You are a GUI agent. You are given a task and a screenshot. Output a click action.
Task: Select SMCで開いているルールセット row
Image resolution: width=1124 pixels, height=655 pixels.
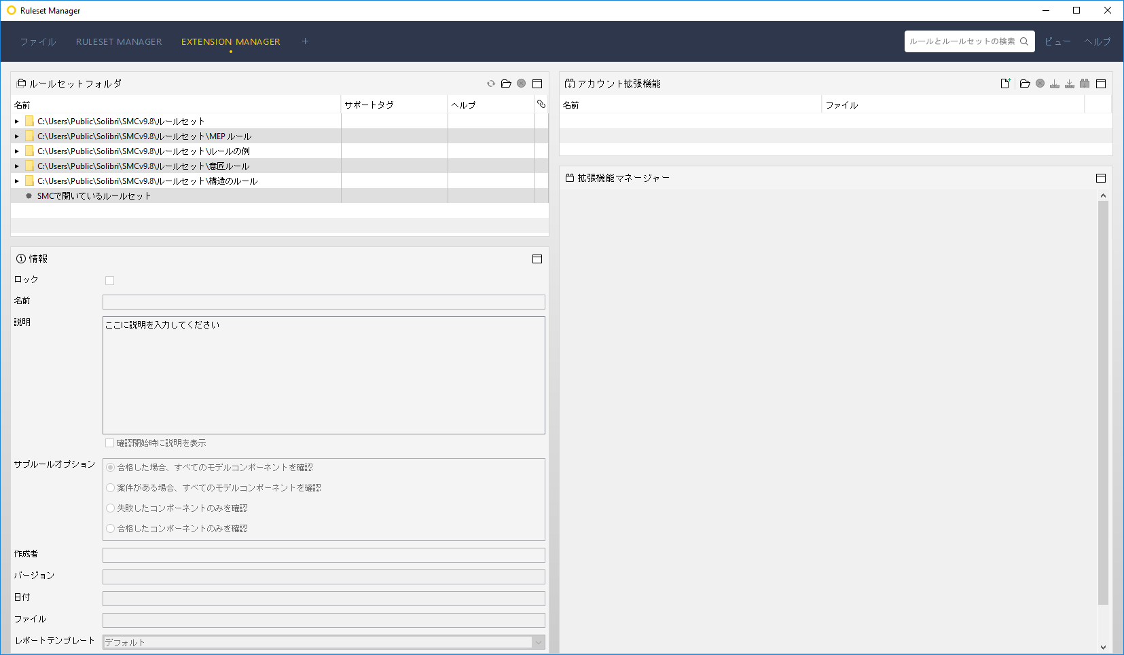[280, 195]
